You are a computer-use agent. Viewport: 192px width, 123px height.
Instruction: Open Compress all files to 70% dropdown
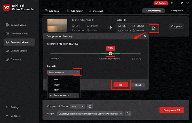point(78,106)
